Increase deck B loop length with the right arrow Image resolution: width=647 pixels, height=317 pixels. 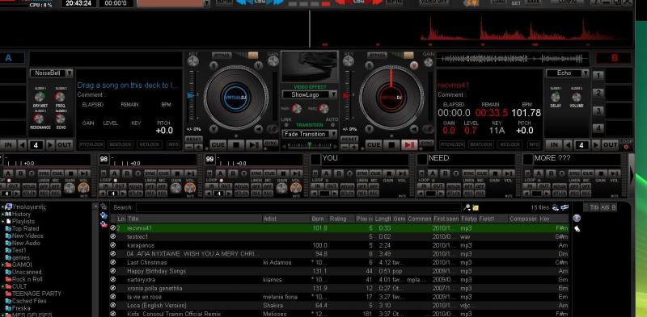[x=596, y=145]
